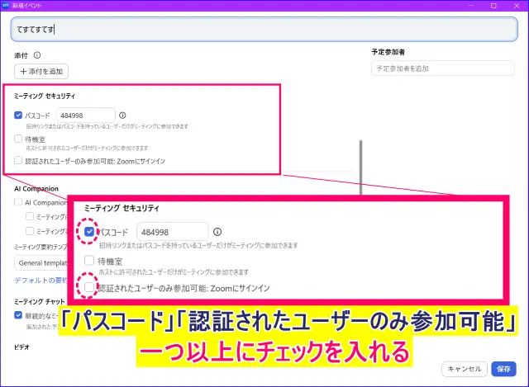Open the General template dropdown
The image size is (529, 387).
(x=41, y=263)
